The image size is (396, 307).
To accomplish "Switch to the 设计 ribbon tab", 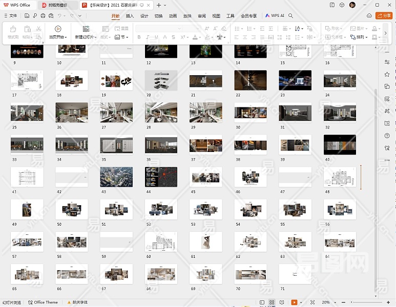I will click(144, 16).
